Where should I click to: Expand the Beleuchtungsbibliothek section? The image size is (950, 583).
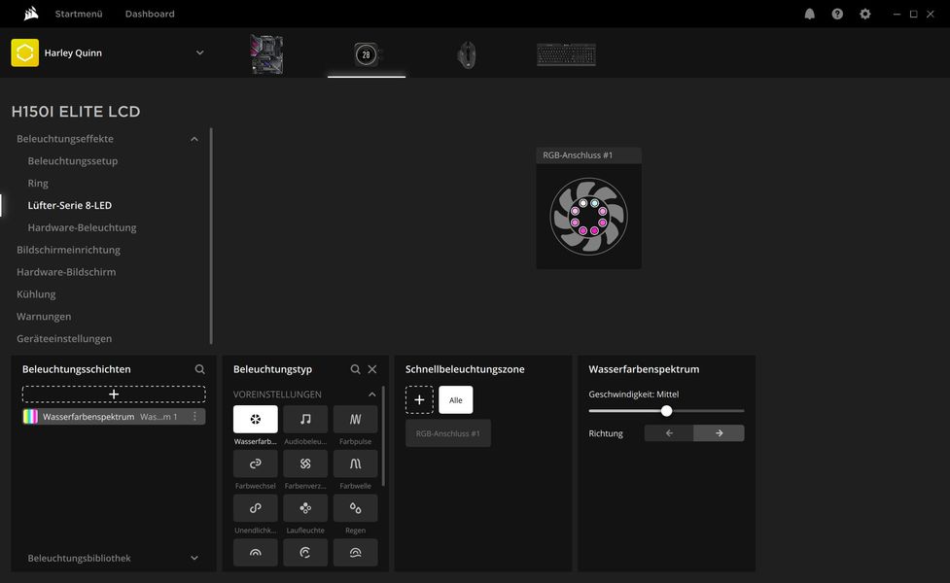(194, 558)
